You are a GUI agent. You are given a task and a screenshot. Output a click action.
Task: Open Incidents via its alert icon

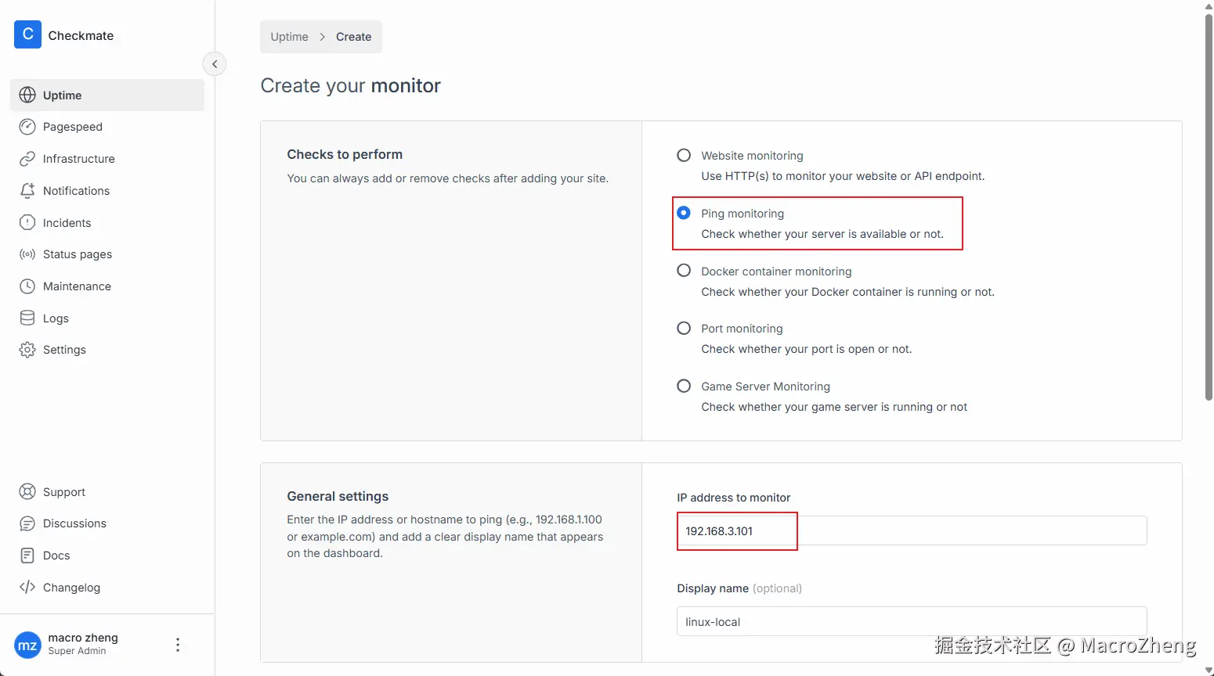[x=27, y=223]
